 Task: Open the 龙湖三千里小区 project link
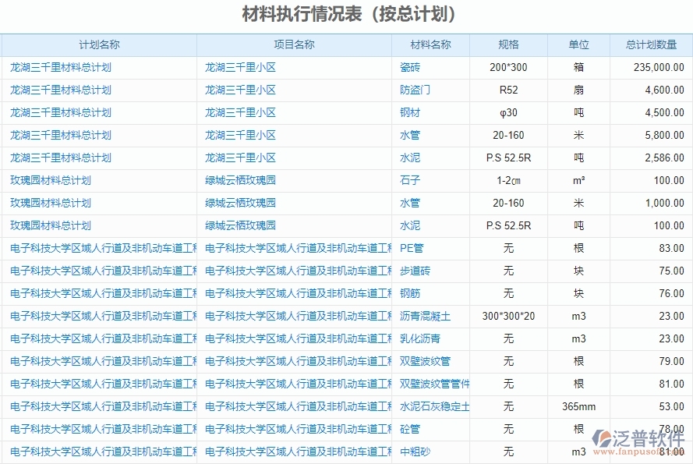point(239,67)
